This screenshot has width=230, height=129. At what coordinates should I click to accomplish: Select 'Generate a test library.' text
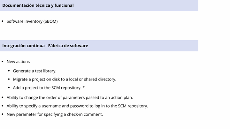tap(34, 71)
